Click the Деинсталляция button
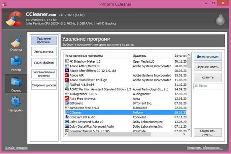Screen dimensions: 231x154 (x=208, y=56)
